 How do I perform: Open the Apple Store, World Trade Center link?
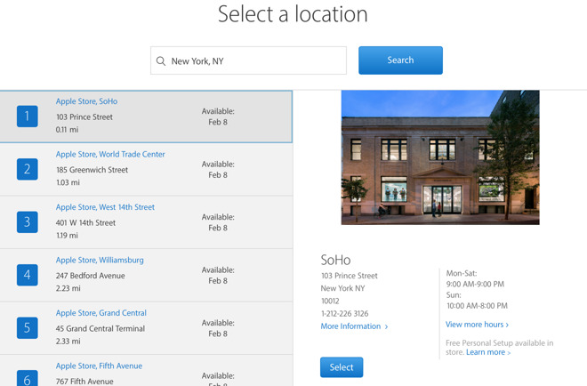[110, 154]
